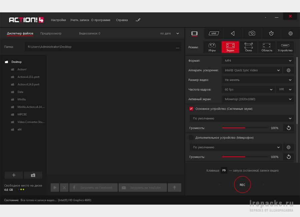Viewport: 300px width, 217px height.
Task: Click Загрузить на YouTube button
Action: click(x=143, y=188)
